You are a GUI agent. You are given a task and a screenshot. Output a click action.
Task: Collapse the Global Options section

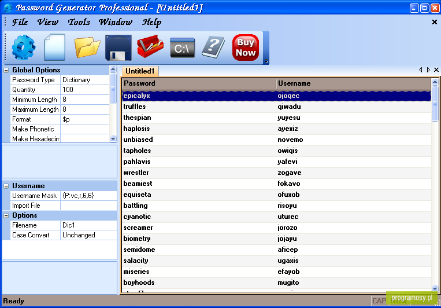click(6, 70)
